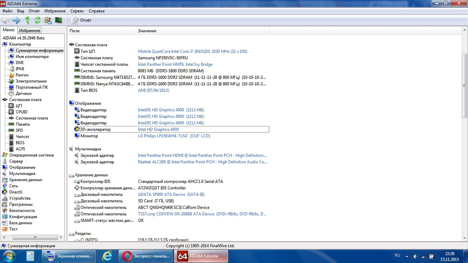Refresh the page with green arrows icon

click(38, 20)
